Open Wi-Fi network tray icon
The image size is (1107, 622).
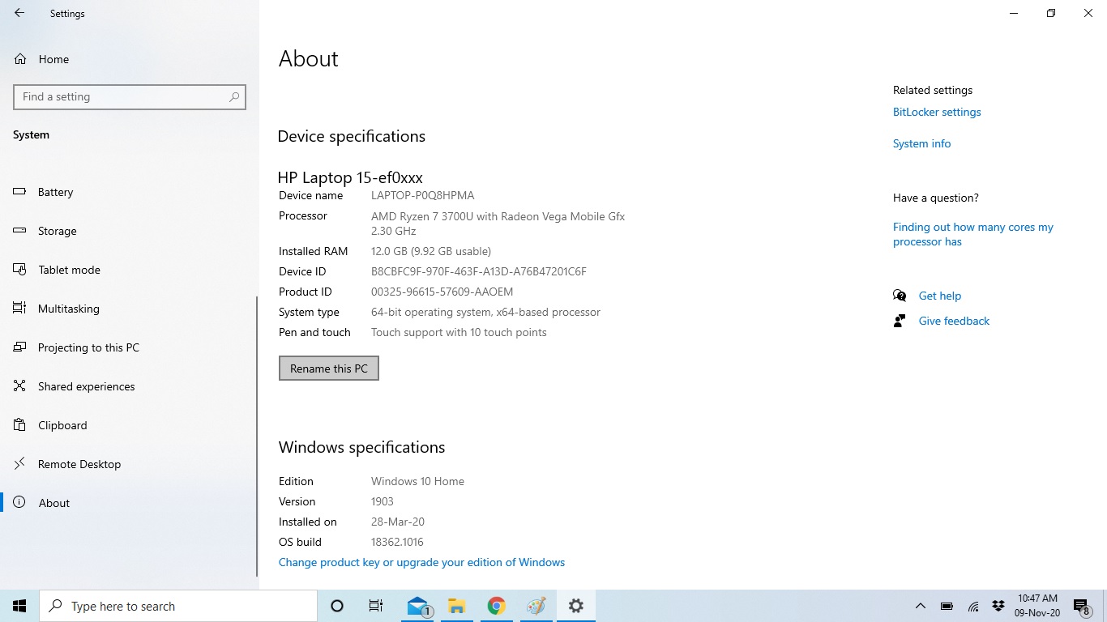(973, 606)
